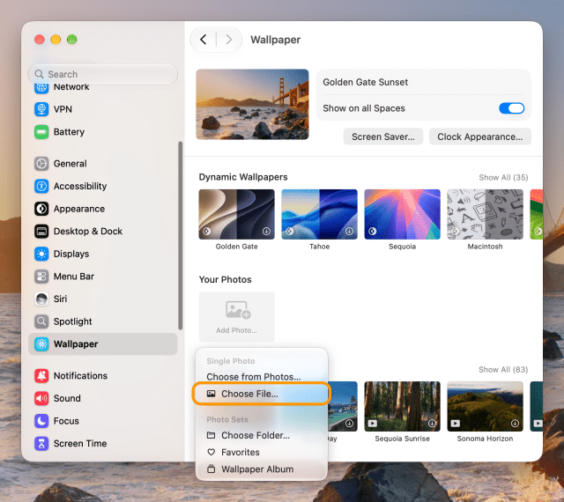Click video play badge on Sonoma Horizon

tap(455, 424)
